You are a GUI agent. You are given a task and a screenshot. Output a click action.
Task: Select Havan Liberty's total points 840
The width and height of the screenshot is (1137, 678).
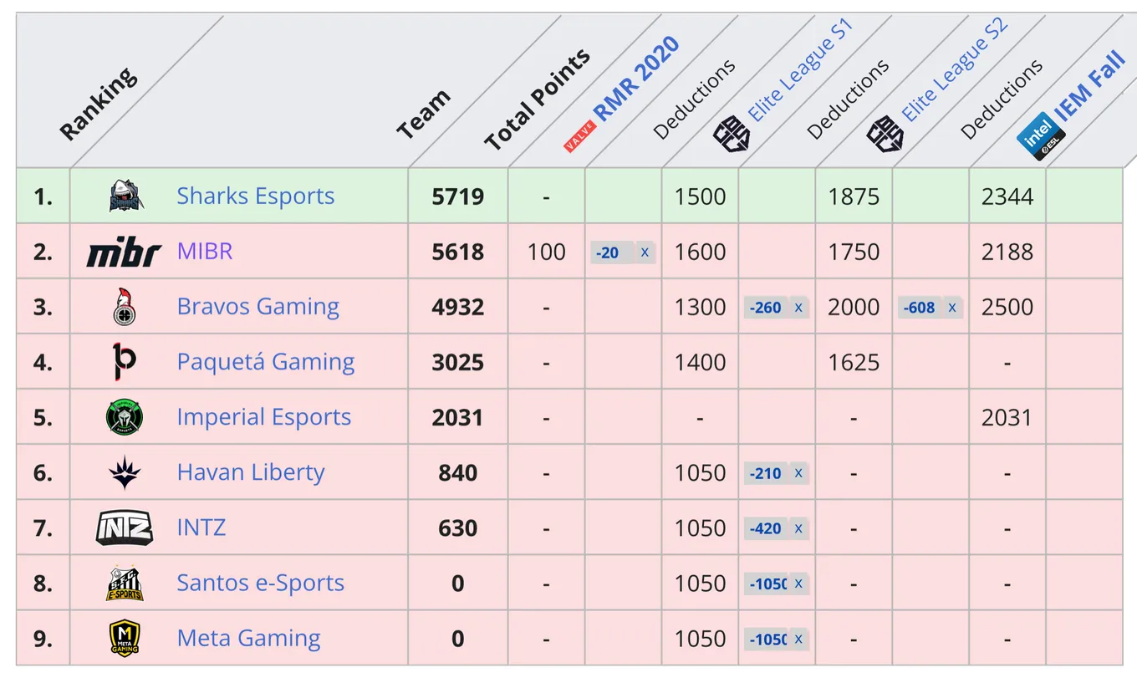point(458,472)
